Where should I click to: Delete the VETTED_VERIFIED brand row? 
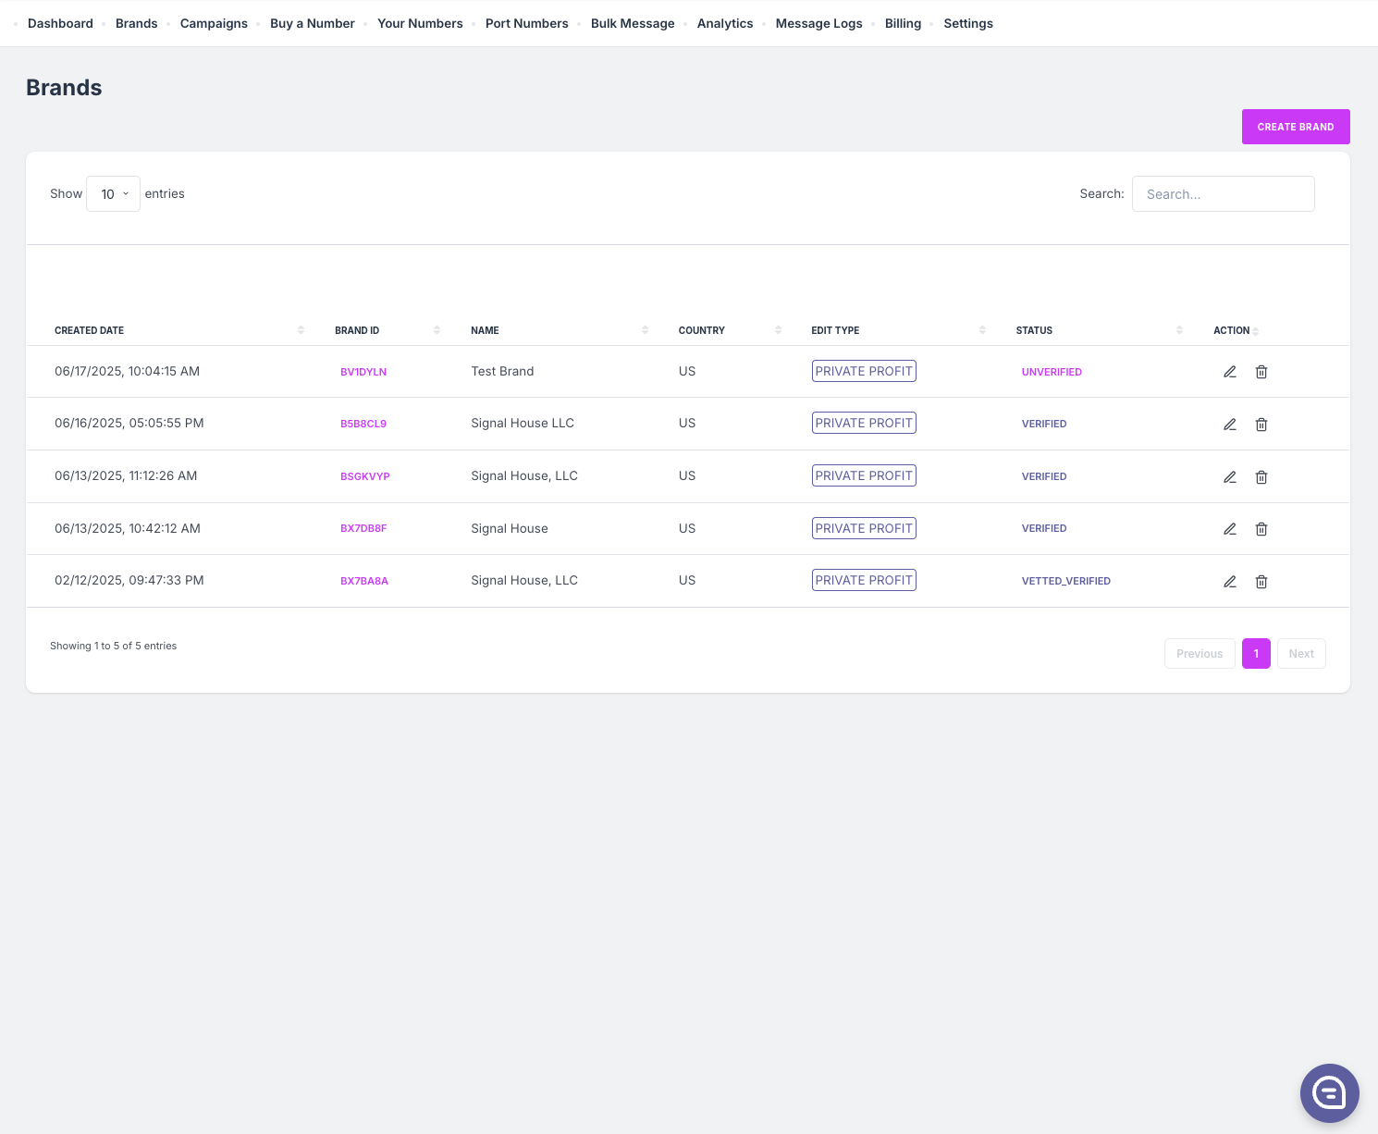[x=1261, y=582]
